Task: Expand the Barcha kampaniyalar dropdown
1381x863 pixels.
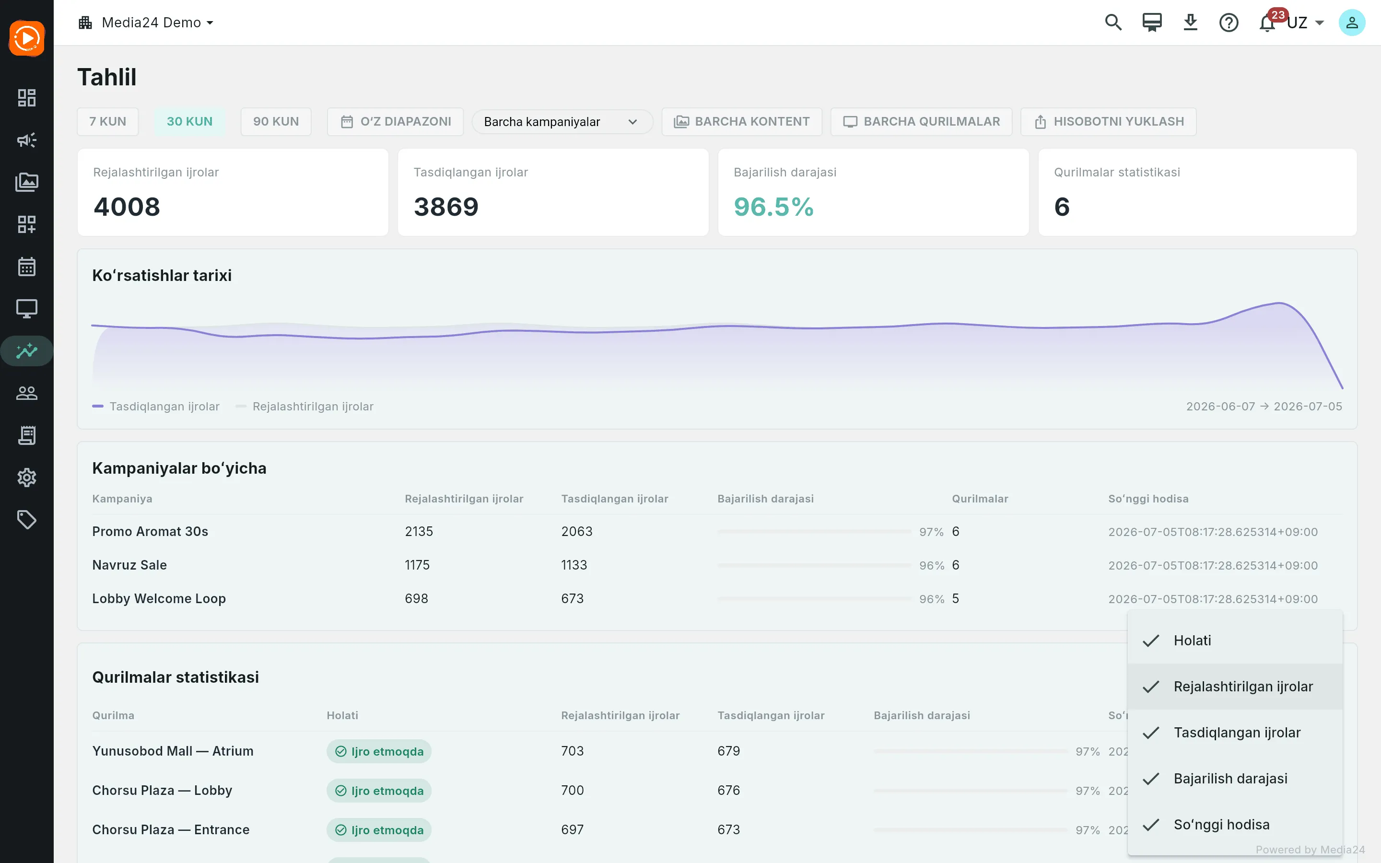Action: coord(562,122)
